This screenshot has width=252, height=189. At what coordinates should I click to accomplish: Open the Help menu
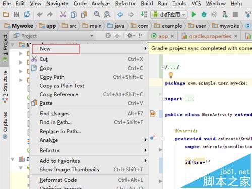coord(236,3)
